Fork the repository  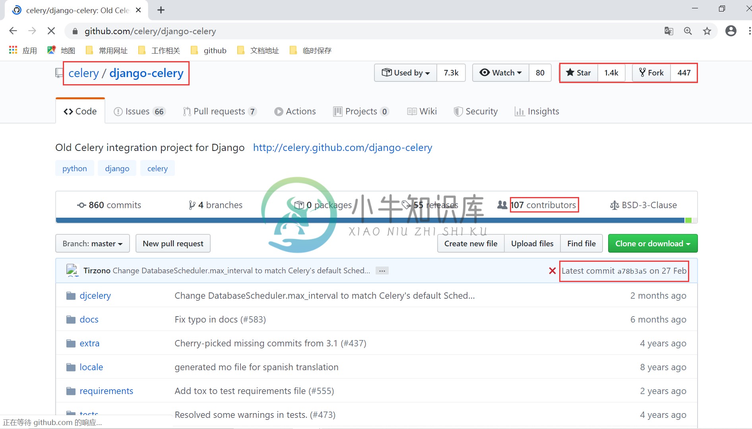click(x=651, y=73)
